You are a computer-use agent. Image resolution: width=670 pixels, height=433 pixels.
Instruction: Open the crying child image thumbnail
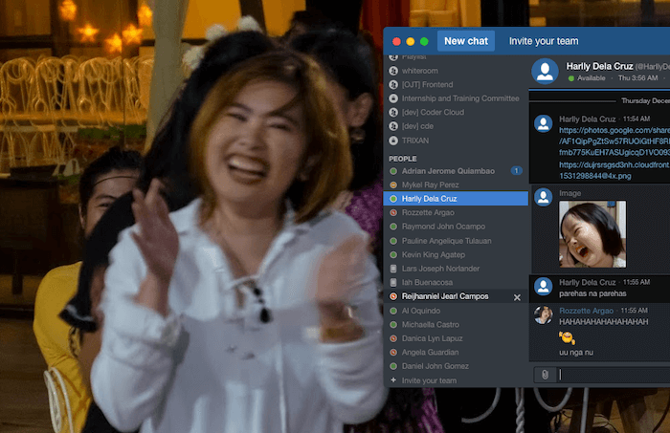point(592,234)
